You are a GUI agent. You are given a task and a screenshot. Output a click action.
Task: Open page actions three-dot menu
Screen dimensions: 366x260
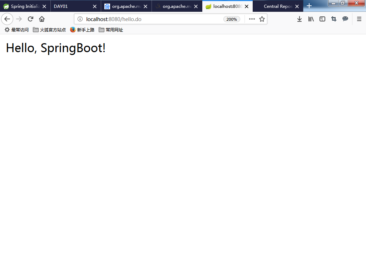[x=252, y=19]
